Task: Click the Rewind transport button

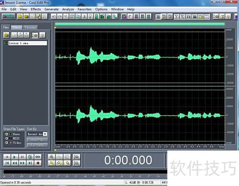Action: (x=15, y=163)
